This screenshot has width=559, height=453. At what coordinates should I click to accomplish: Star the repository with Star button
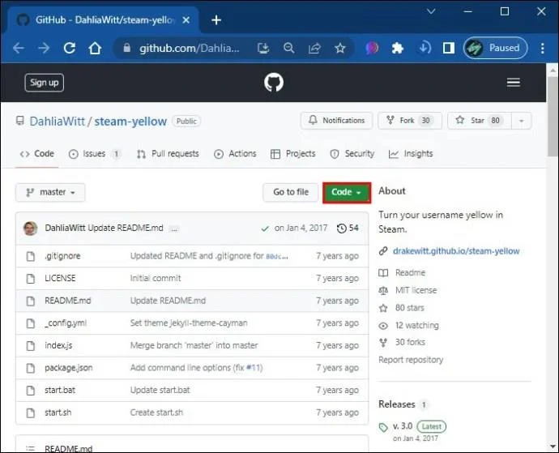coord(480,121)
